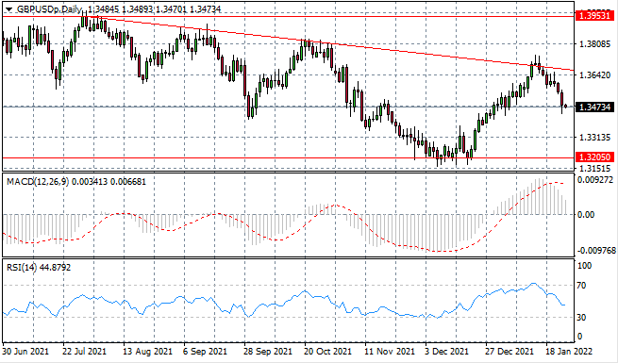Click the RSI 30 level label
The width and height of the screenshot is (618, 363).
pyautogui.click(x=582, y=318)
